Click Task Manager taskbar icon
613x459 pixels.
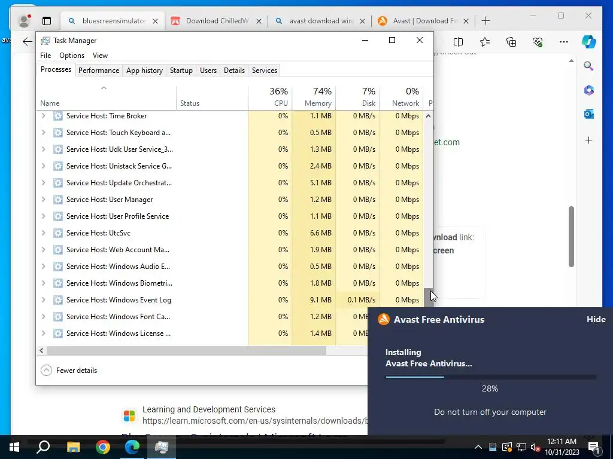[162, 447]
